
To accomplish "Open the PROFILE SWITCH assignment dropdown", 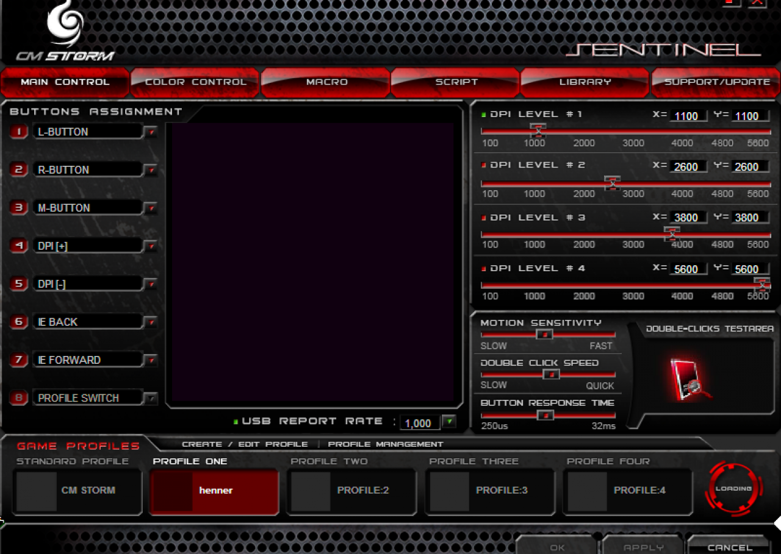I will pos(151,399).
